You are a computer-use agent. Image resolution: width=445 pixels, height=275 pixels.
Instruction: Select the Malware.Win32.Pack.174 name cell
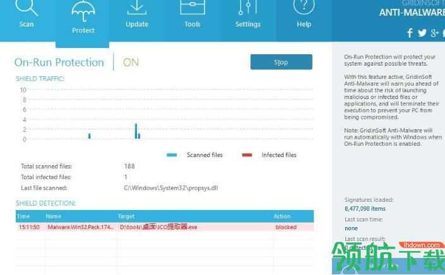pyautogui.click(x=81, y=227)
